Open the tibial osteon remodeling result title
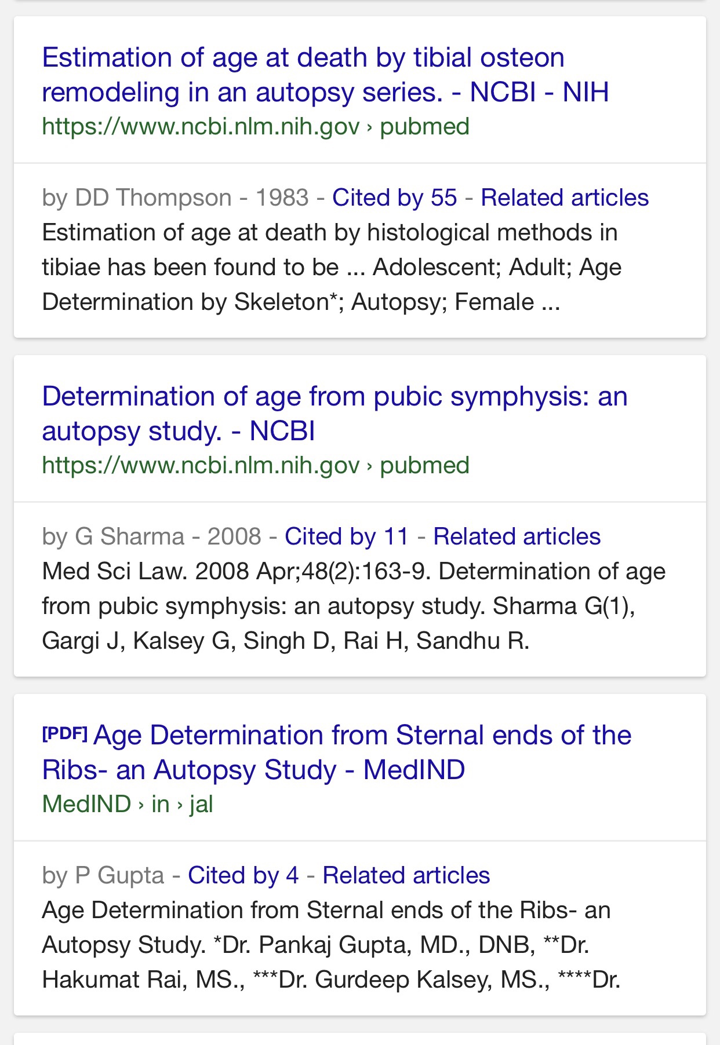This screenshot has width=720, height=1045. 325,75
